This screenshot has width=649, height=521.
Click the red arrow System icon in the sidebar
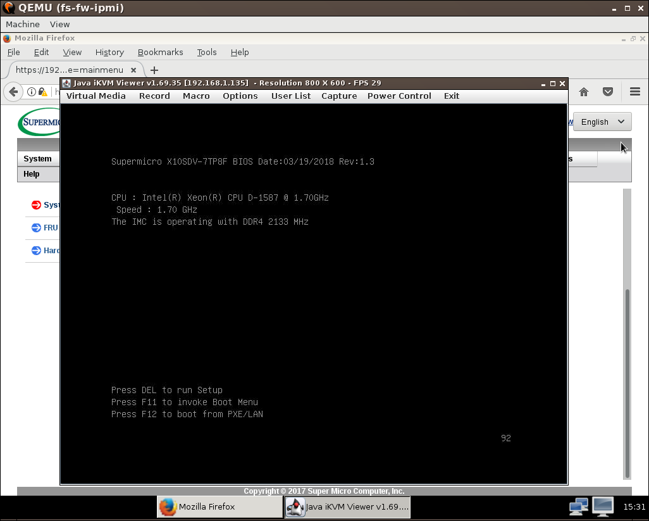tap(36, 205)
